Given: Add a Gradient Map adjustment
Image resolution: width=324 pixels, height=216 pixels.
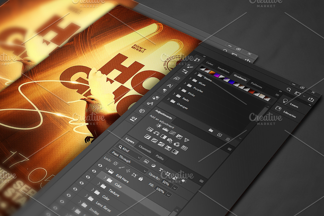Looking at the screenshot, I should [175, 152].
